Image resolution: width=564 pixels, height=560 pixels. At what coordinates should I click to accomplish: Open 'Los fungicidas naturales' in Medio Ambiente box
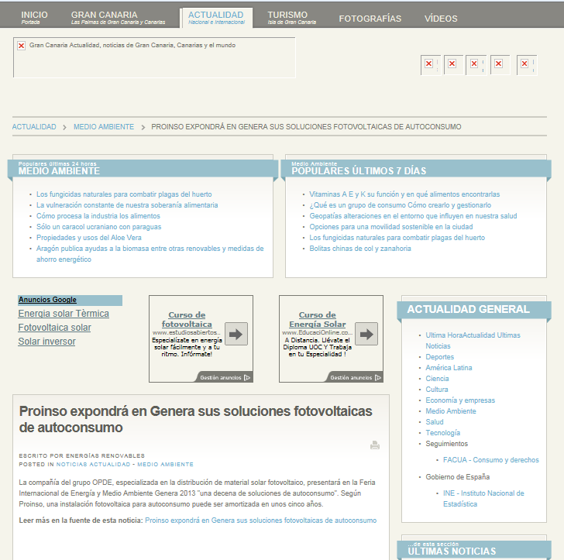click(124, 194)
